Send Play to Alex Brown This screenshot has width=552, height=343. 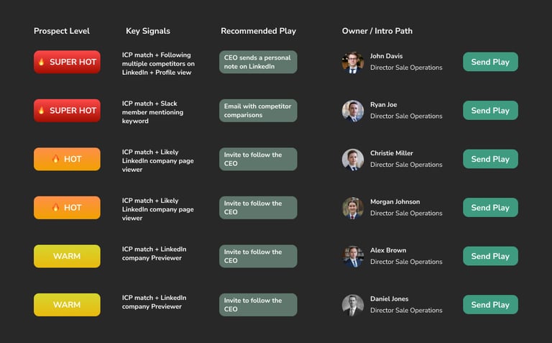click(x=490, y=257)
